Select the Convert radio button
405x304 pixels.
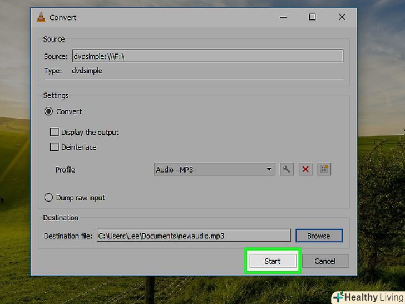coord(48,111)
